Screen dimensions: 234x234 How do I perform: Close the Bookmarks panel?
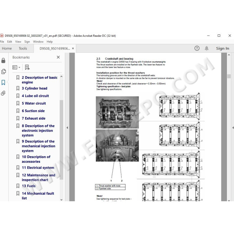coord(58,57)
